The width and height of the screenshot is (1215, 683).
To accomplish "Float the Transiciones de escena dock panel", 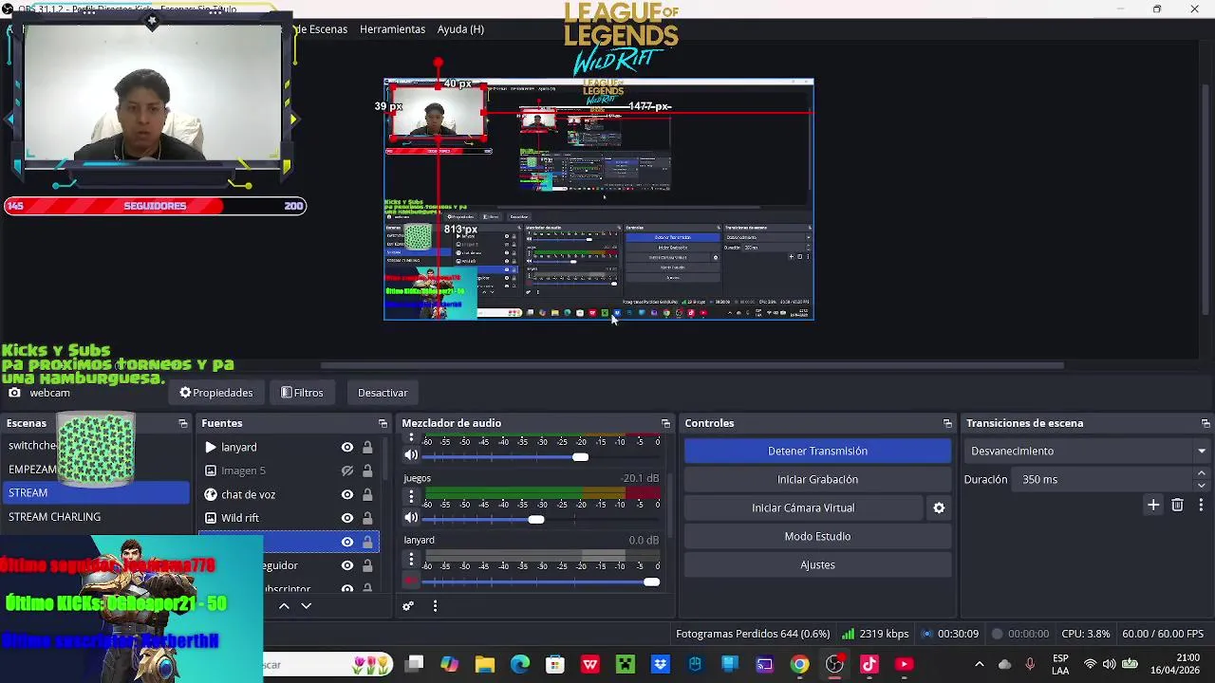I will [1206, 423].
